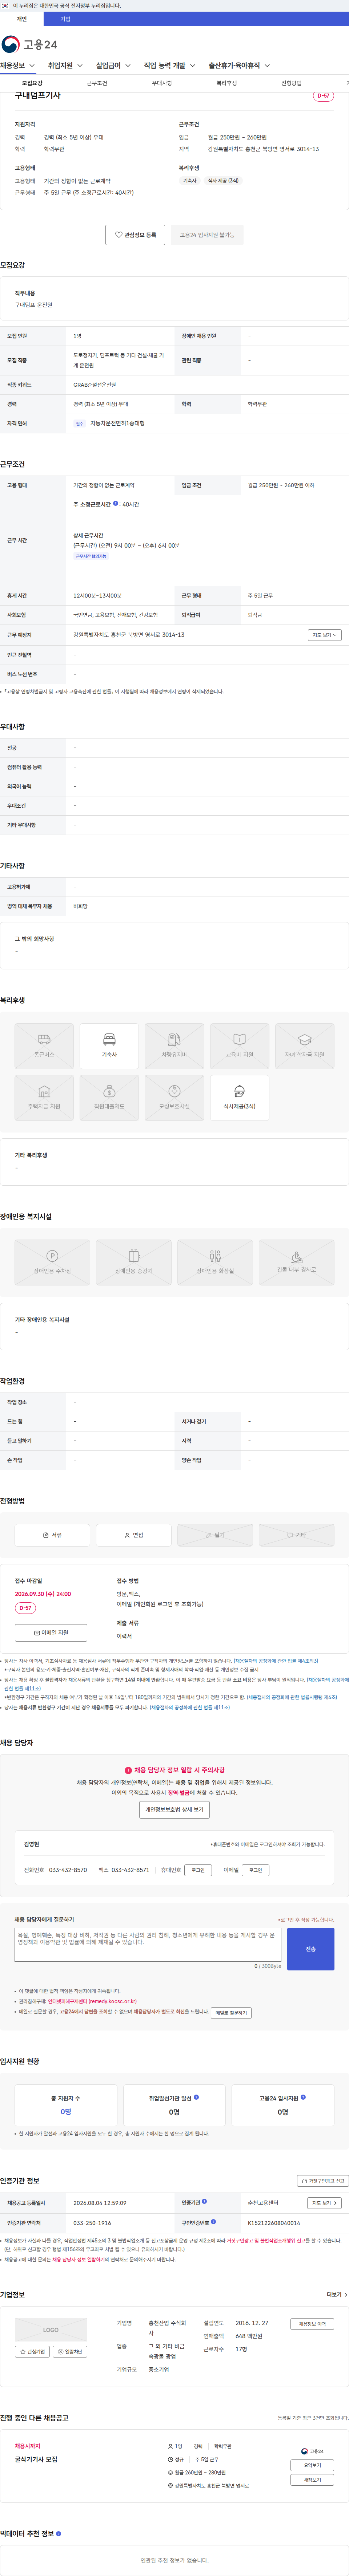The image size is (349, 2576).
Task: Click the 건물 내부 경사로 icon
Action: tap(296, 1262)
